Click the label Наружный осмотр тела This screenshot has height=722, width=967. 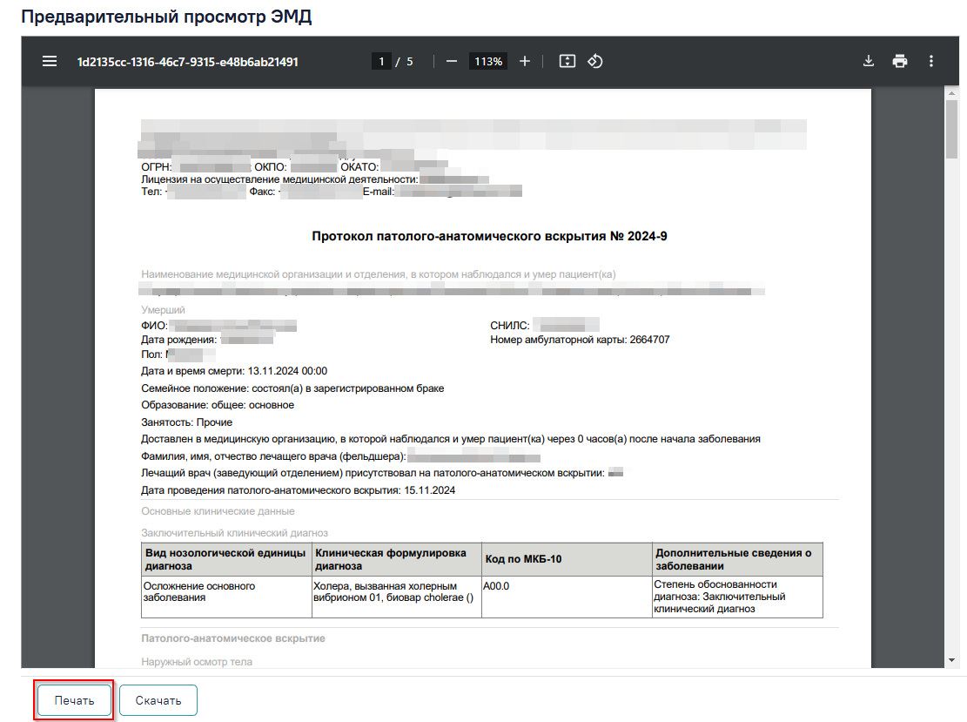click(x=197, y=662)
